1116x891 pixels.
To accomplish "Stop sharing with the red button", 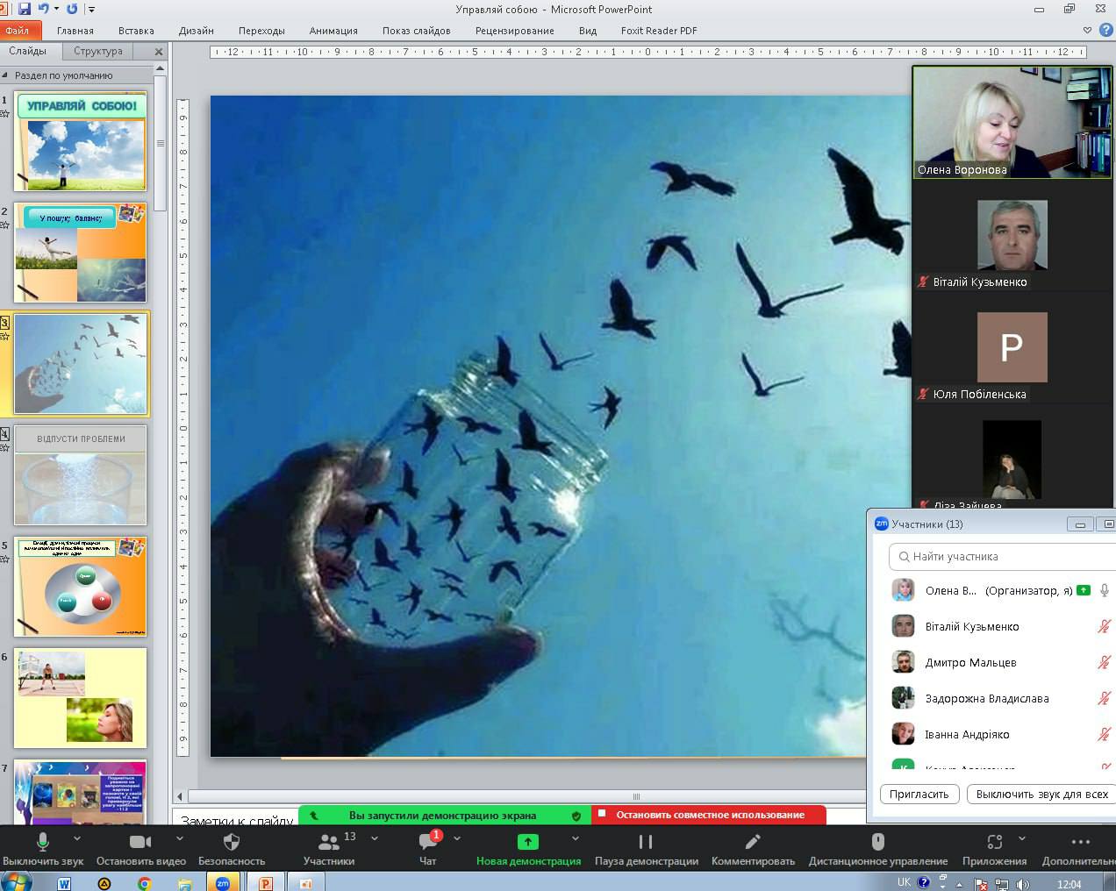I will pos(709,815).
